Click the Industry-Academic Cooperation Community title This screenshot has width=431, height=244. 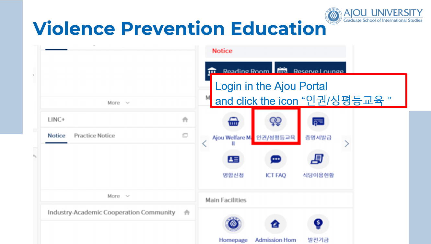[111, 213]
